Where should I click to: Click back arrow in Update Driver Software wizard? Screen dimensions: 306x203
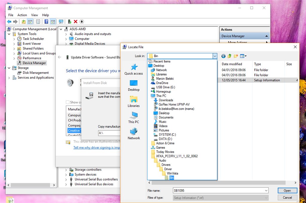click(59, 57)
